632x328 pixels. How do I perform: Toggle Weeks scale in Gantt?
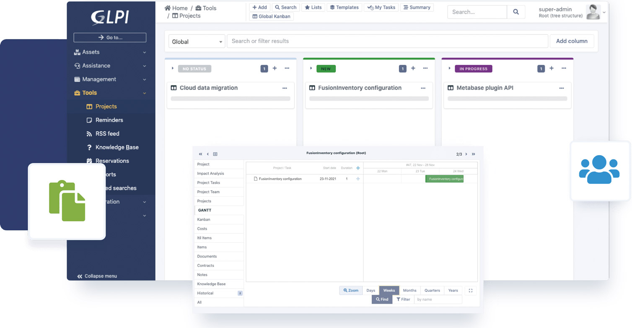[x=389, y=291]
